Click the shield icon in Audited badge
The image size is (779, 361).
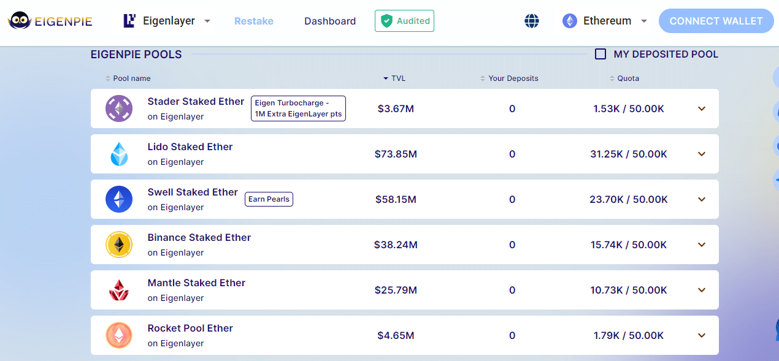click(386, 21)
